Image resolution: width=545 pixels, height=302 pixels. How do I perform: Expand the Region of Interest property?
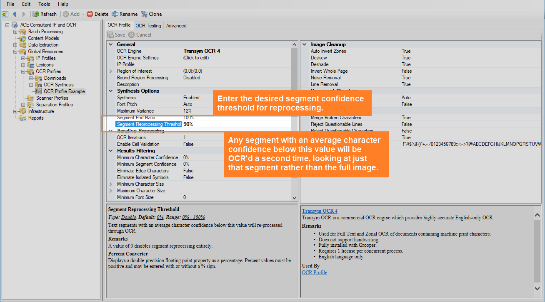click(110, 71)
